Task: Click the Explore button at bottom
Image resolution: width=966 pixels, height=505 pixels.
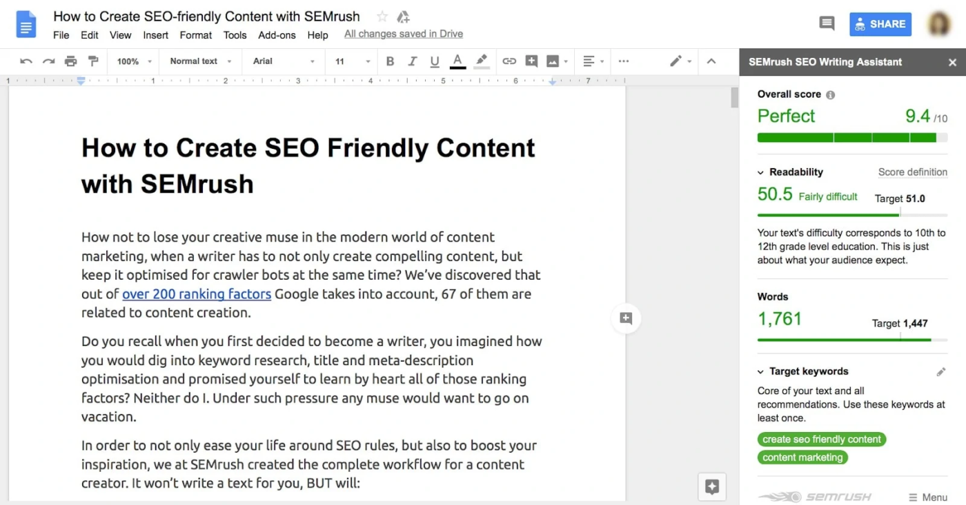Action: coord(712,487)
